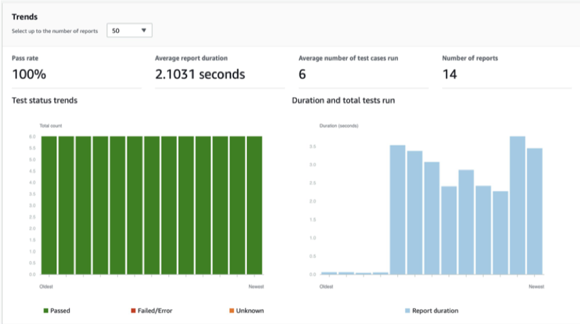Click the oldest green bar in status chart
Screen dimensions: 580x324
coord(49,205)
